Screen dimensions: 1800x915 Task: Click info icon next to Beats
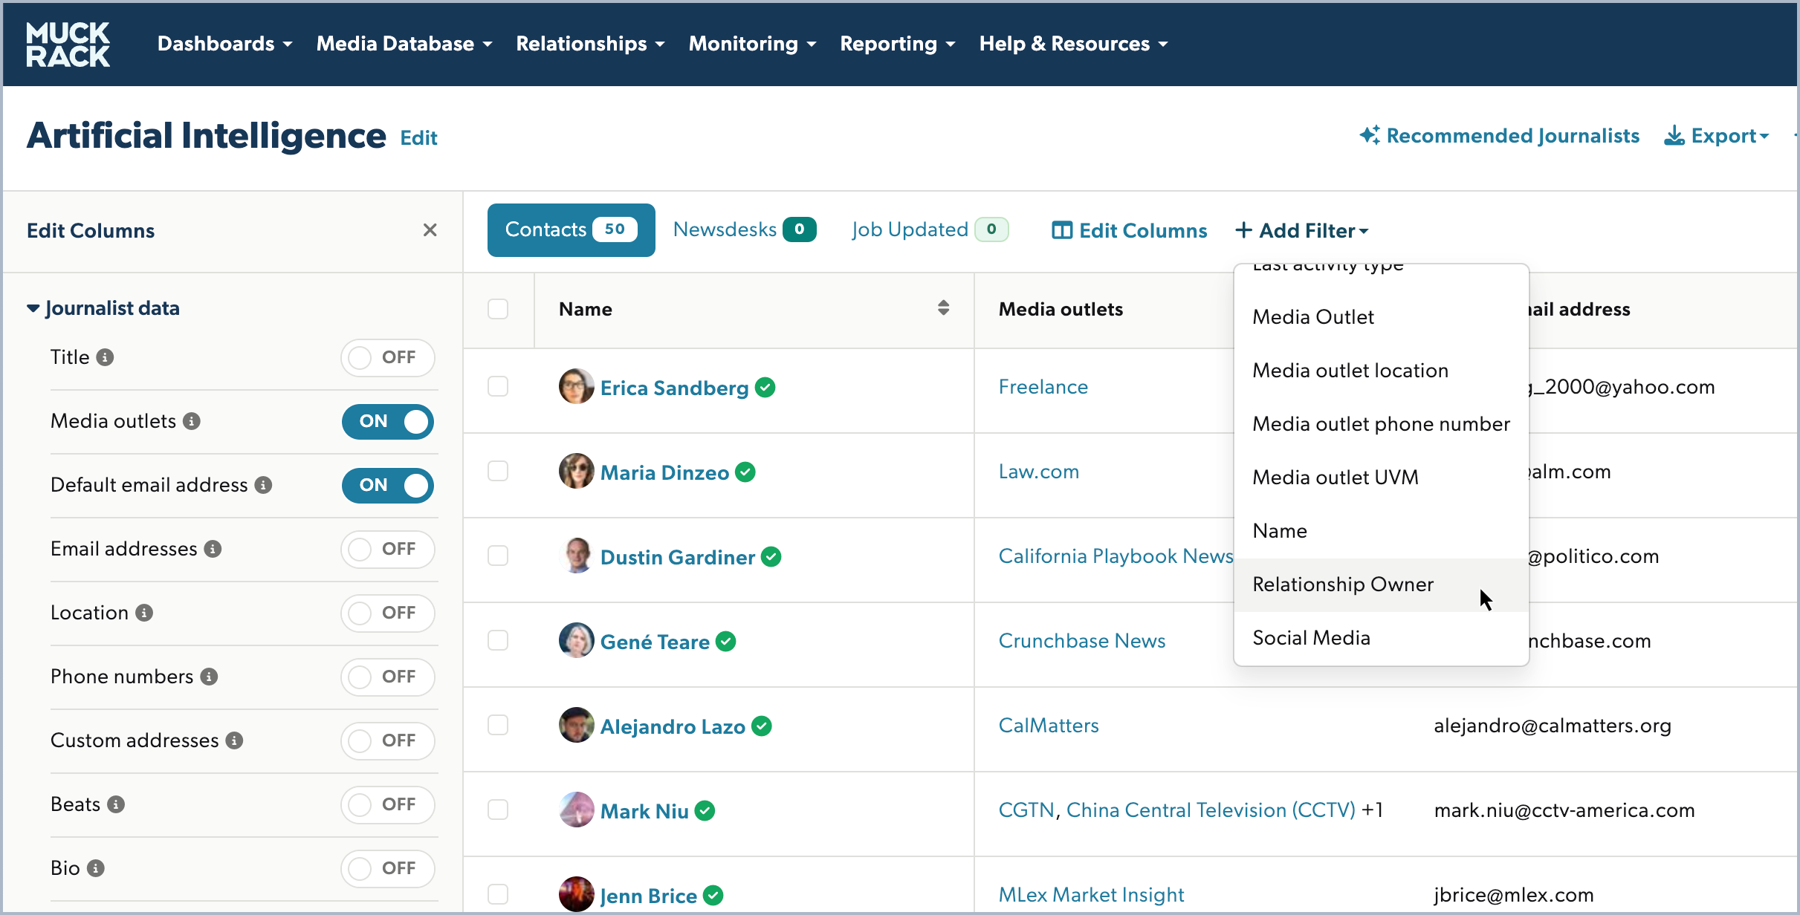point(116,804)
